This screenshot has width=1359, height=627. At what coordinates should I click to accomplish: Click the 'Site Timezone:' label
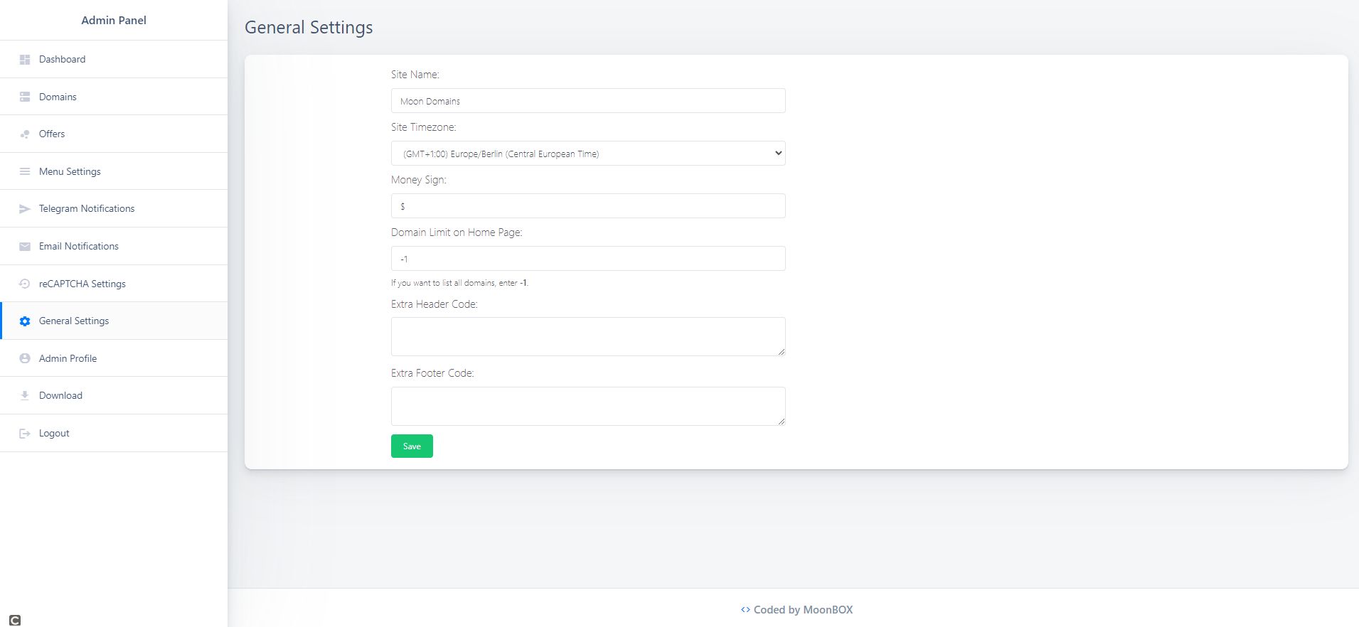424,127
